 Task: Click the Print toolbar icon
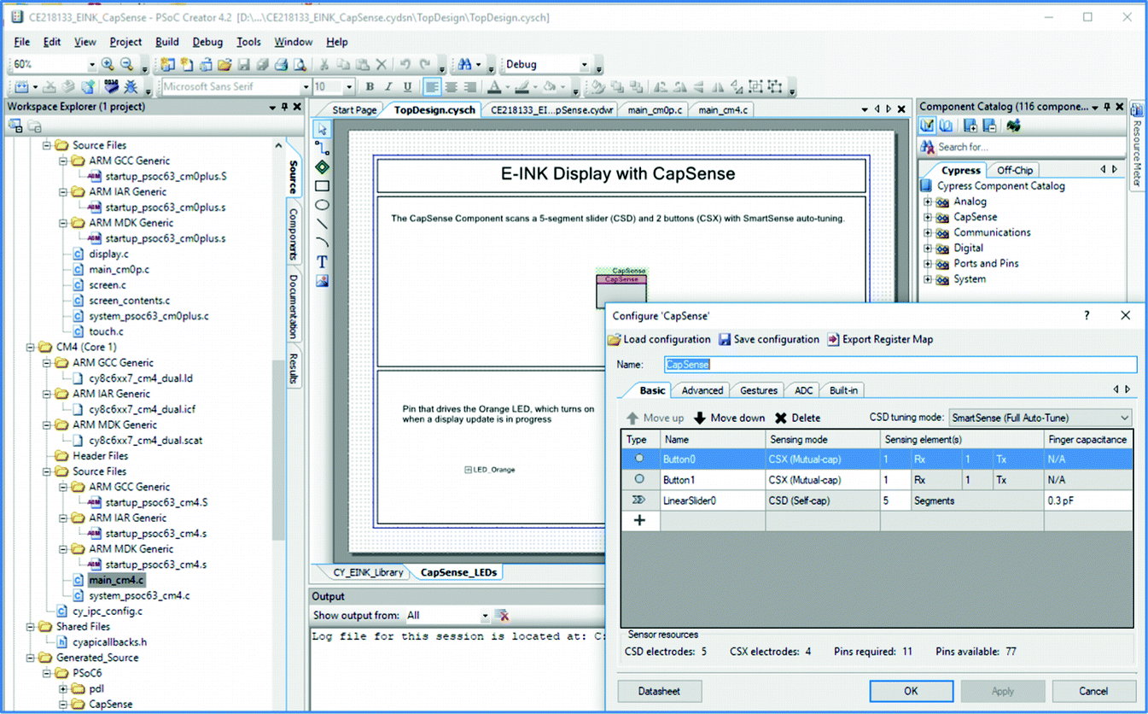tap(281, 65)
